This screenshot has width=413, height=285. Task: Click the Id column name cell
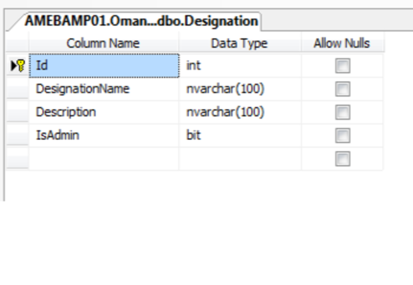point(105,66)
